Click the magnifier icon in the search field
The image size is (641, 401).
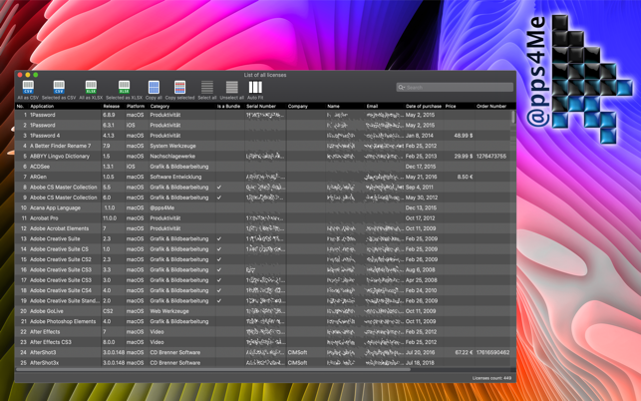point(402,87)
